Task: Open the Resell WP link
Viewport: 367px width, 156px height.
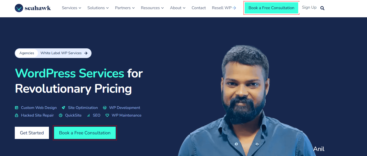Action: (x=224, y=8)
